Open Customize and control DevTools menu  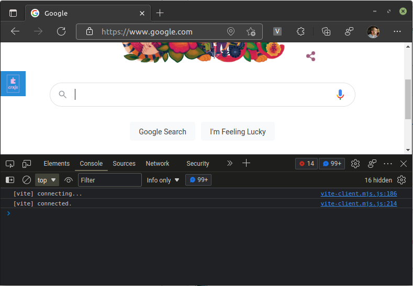tap(388, 164)
